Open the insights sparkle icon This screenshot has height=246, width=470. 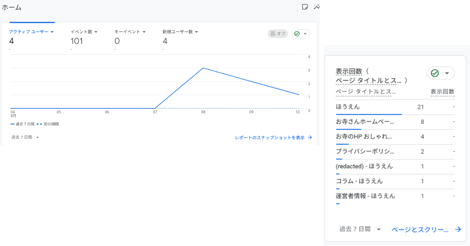pos(317,7)
